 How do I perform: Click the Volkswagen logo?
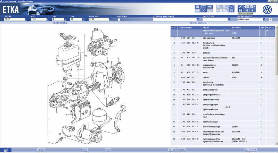(267, 9)
